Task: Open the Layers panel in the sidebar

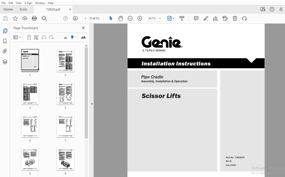Action: (x=5, y=61)
